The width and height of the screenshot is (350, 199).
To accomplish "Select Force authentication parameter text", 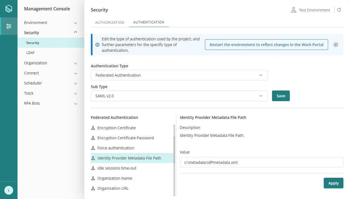I will pos(116,148).
